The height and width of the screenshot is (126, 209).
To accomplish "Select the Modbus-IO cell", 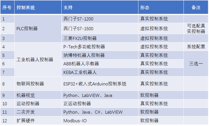I will point(100,121).
